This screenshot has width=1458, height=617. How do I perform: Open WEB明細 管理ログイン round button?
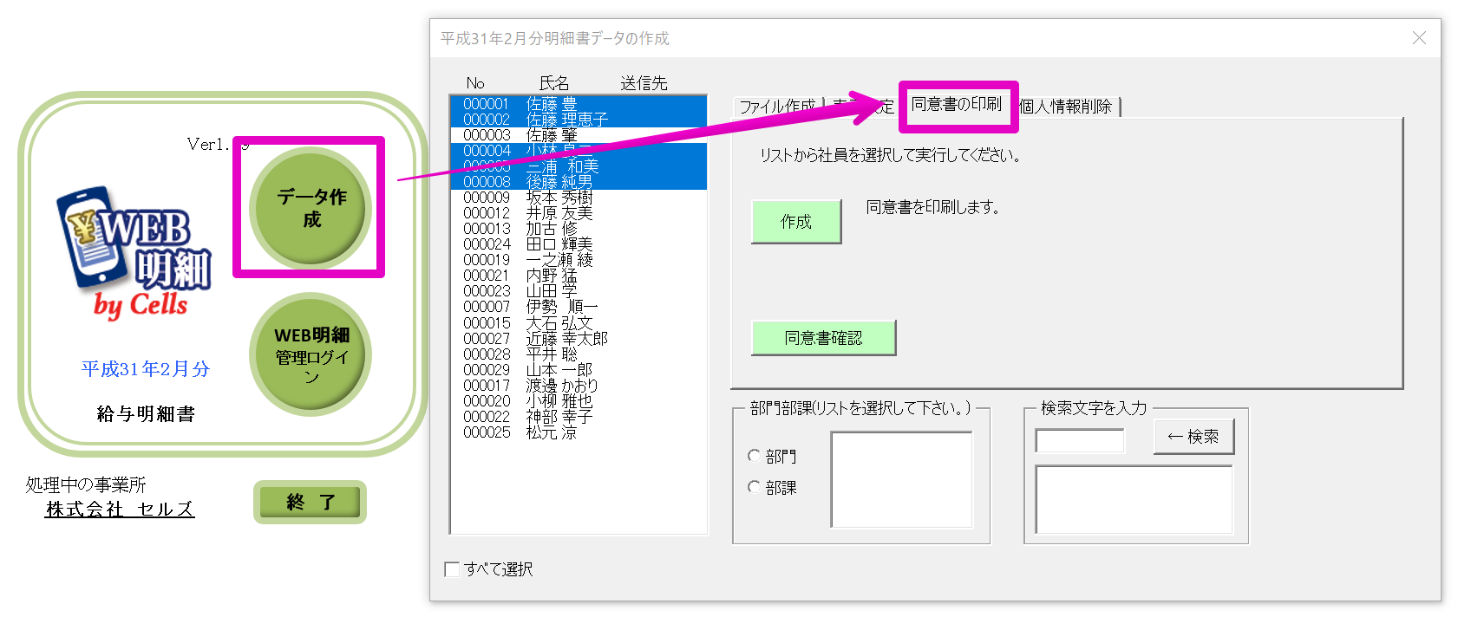click(x=311, y=354)
